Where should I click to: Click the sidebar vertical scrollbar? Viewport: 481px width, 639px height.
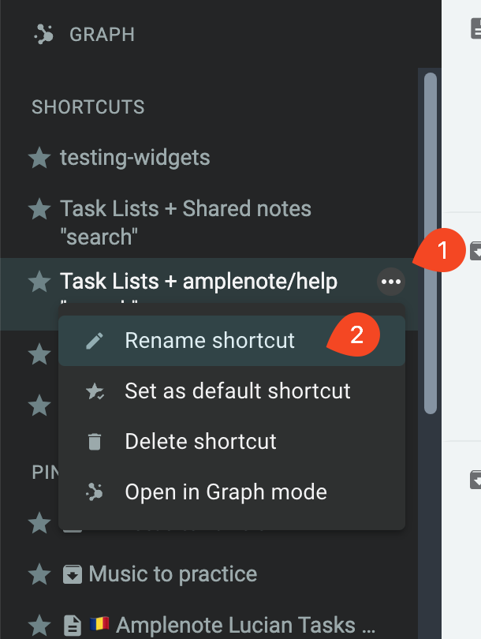(430, 243)
